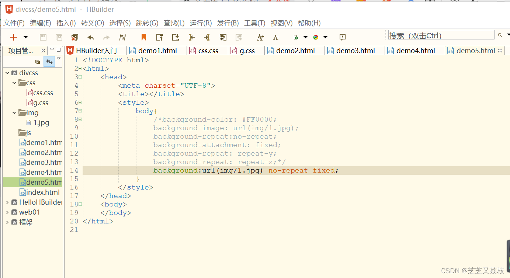This screenshot has width=510, height=278.
Task: Click the Redo arrow icon
Action: [106, 37]
